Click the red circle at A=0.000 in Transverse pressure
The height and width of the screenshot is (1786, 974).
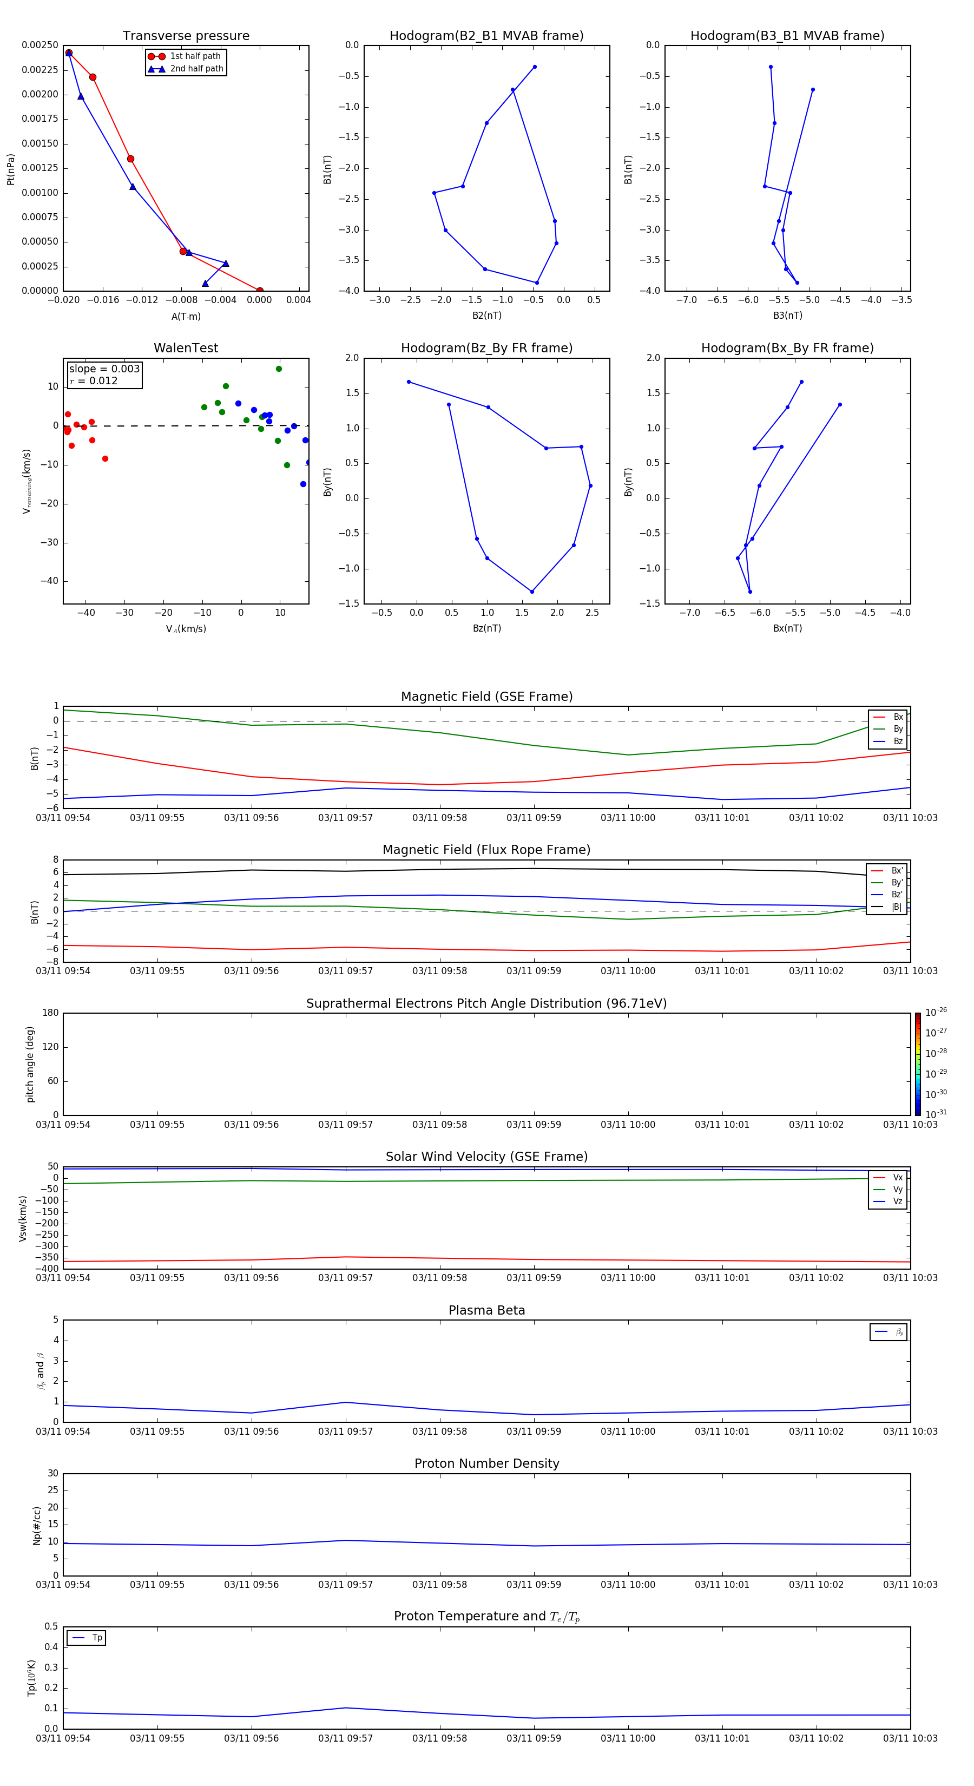pyautogui.click(x=259, y=291)
